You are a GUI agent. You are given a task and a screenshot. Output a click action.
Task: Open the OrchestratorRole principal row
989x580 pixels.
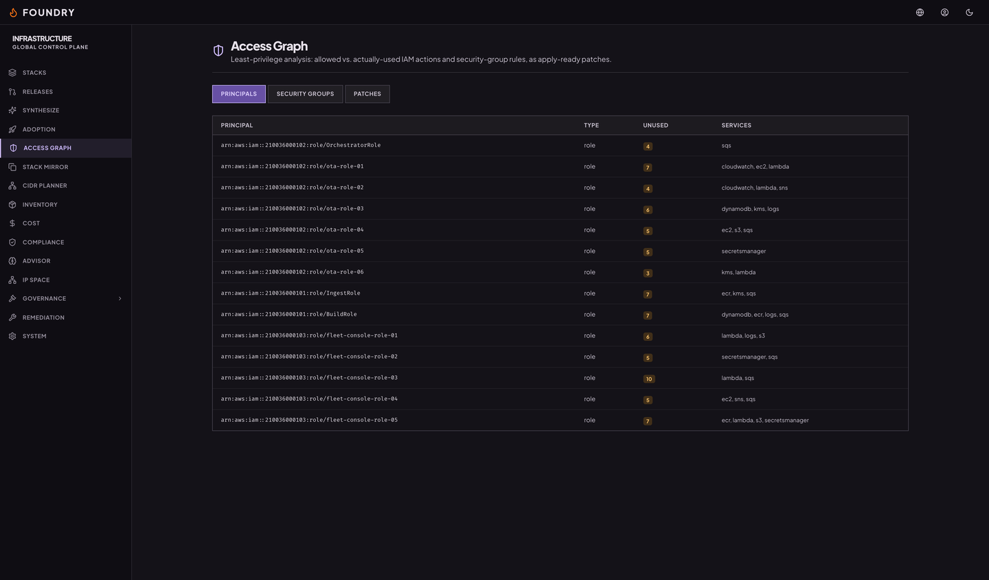pos(560,146)
